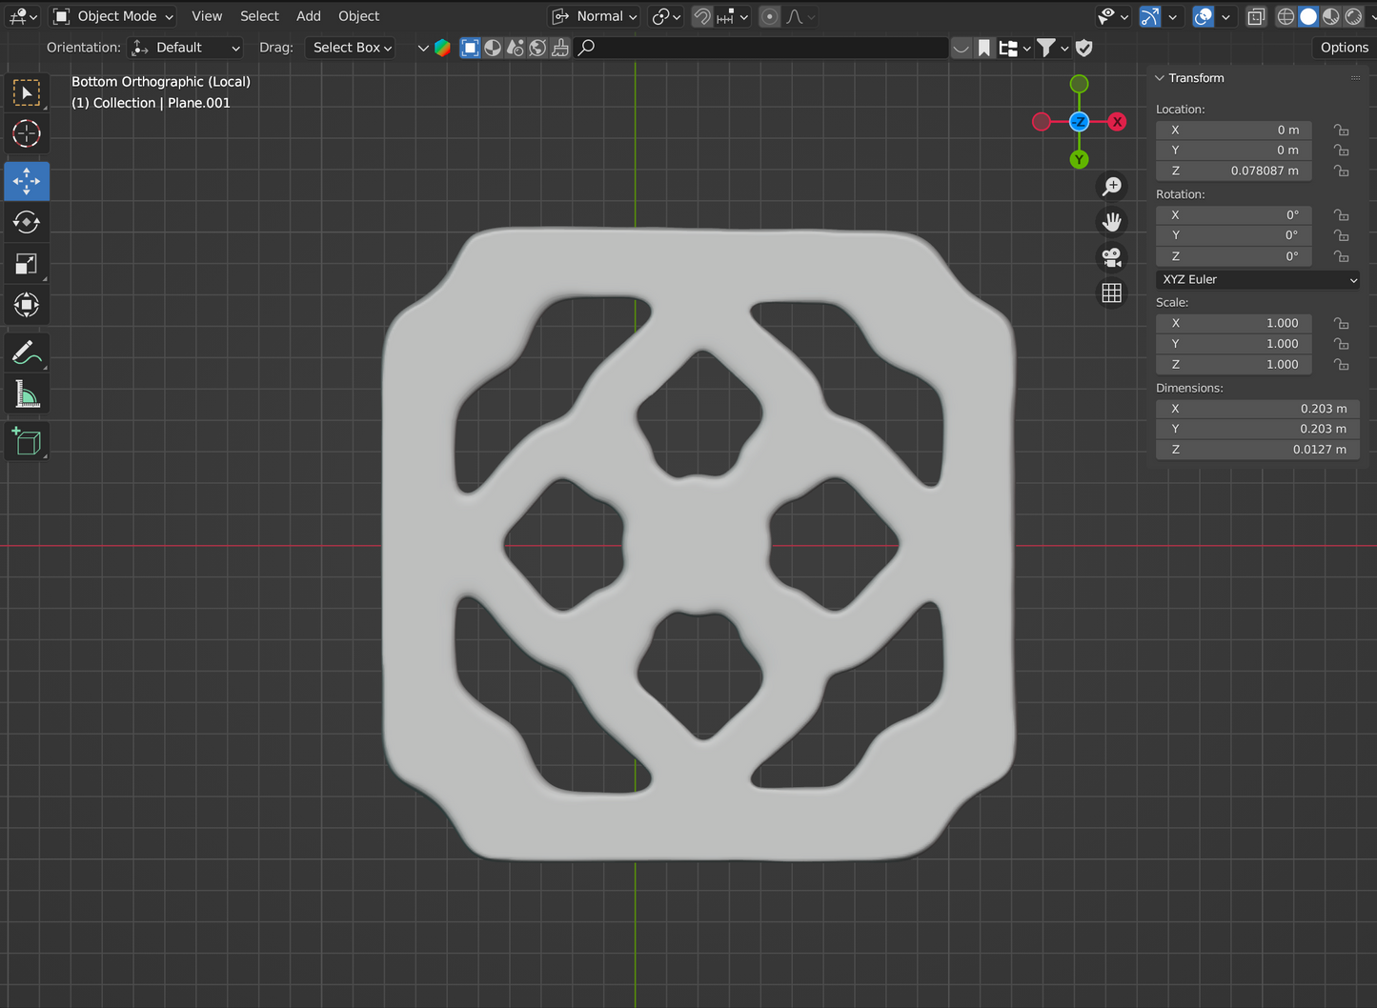Image resolution: width=1377 pixels, height=1008 pixels.
Task: Open the XYZ Euler rotation mode dropdown
Action: pyautogui.click(x=1258, y=279)
